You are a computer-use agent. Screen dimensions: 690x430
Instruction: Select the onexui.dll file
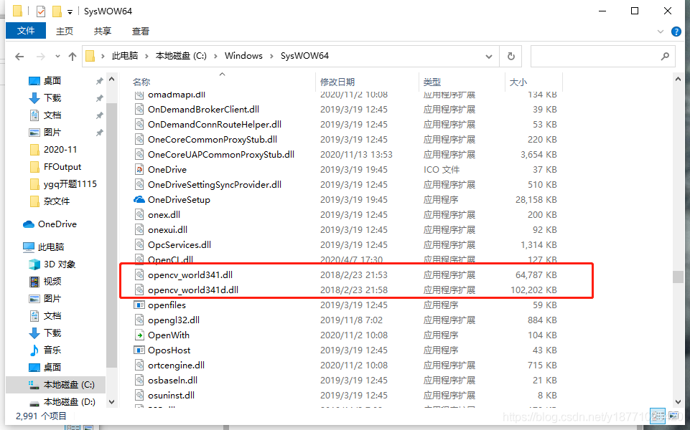[167, 230]
